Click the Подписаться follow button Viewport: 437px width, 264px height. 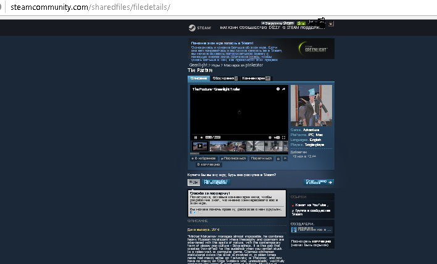(x=233, y=158)
